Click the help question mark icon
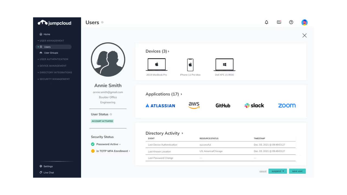This screenshot has height=195, width=347. (x=291, y=22)
